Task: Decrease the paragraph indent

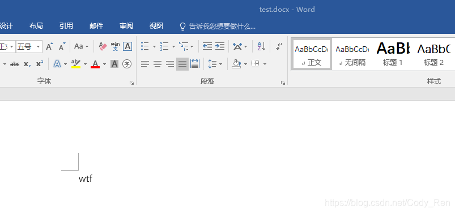Action: pos(207,46)
